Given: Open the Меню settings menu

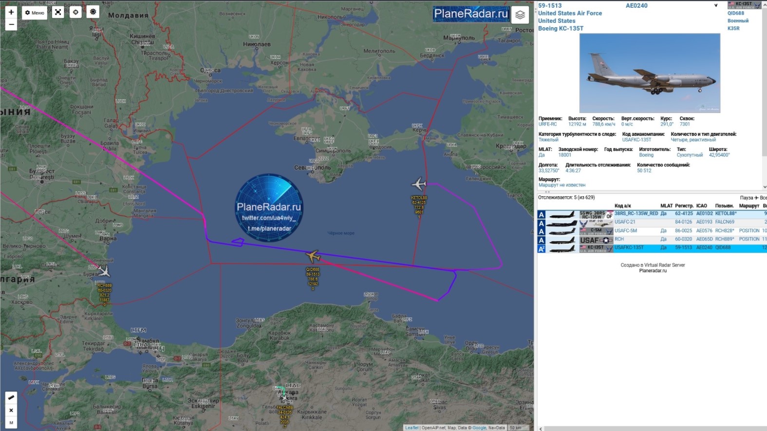Looking at the screenshot, I should (35, 13).
